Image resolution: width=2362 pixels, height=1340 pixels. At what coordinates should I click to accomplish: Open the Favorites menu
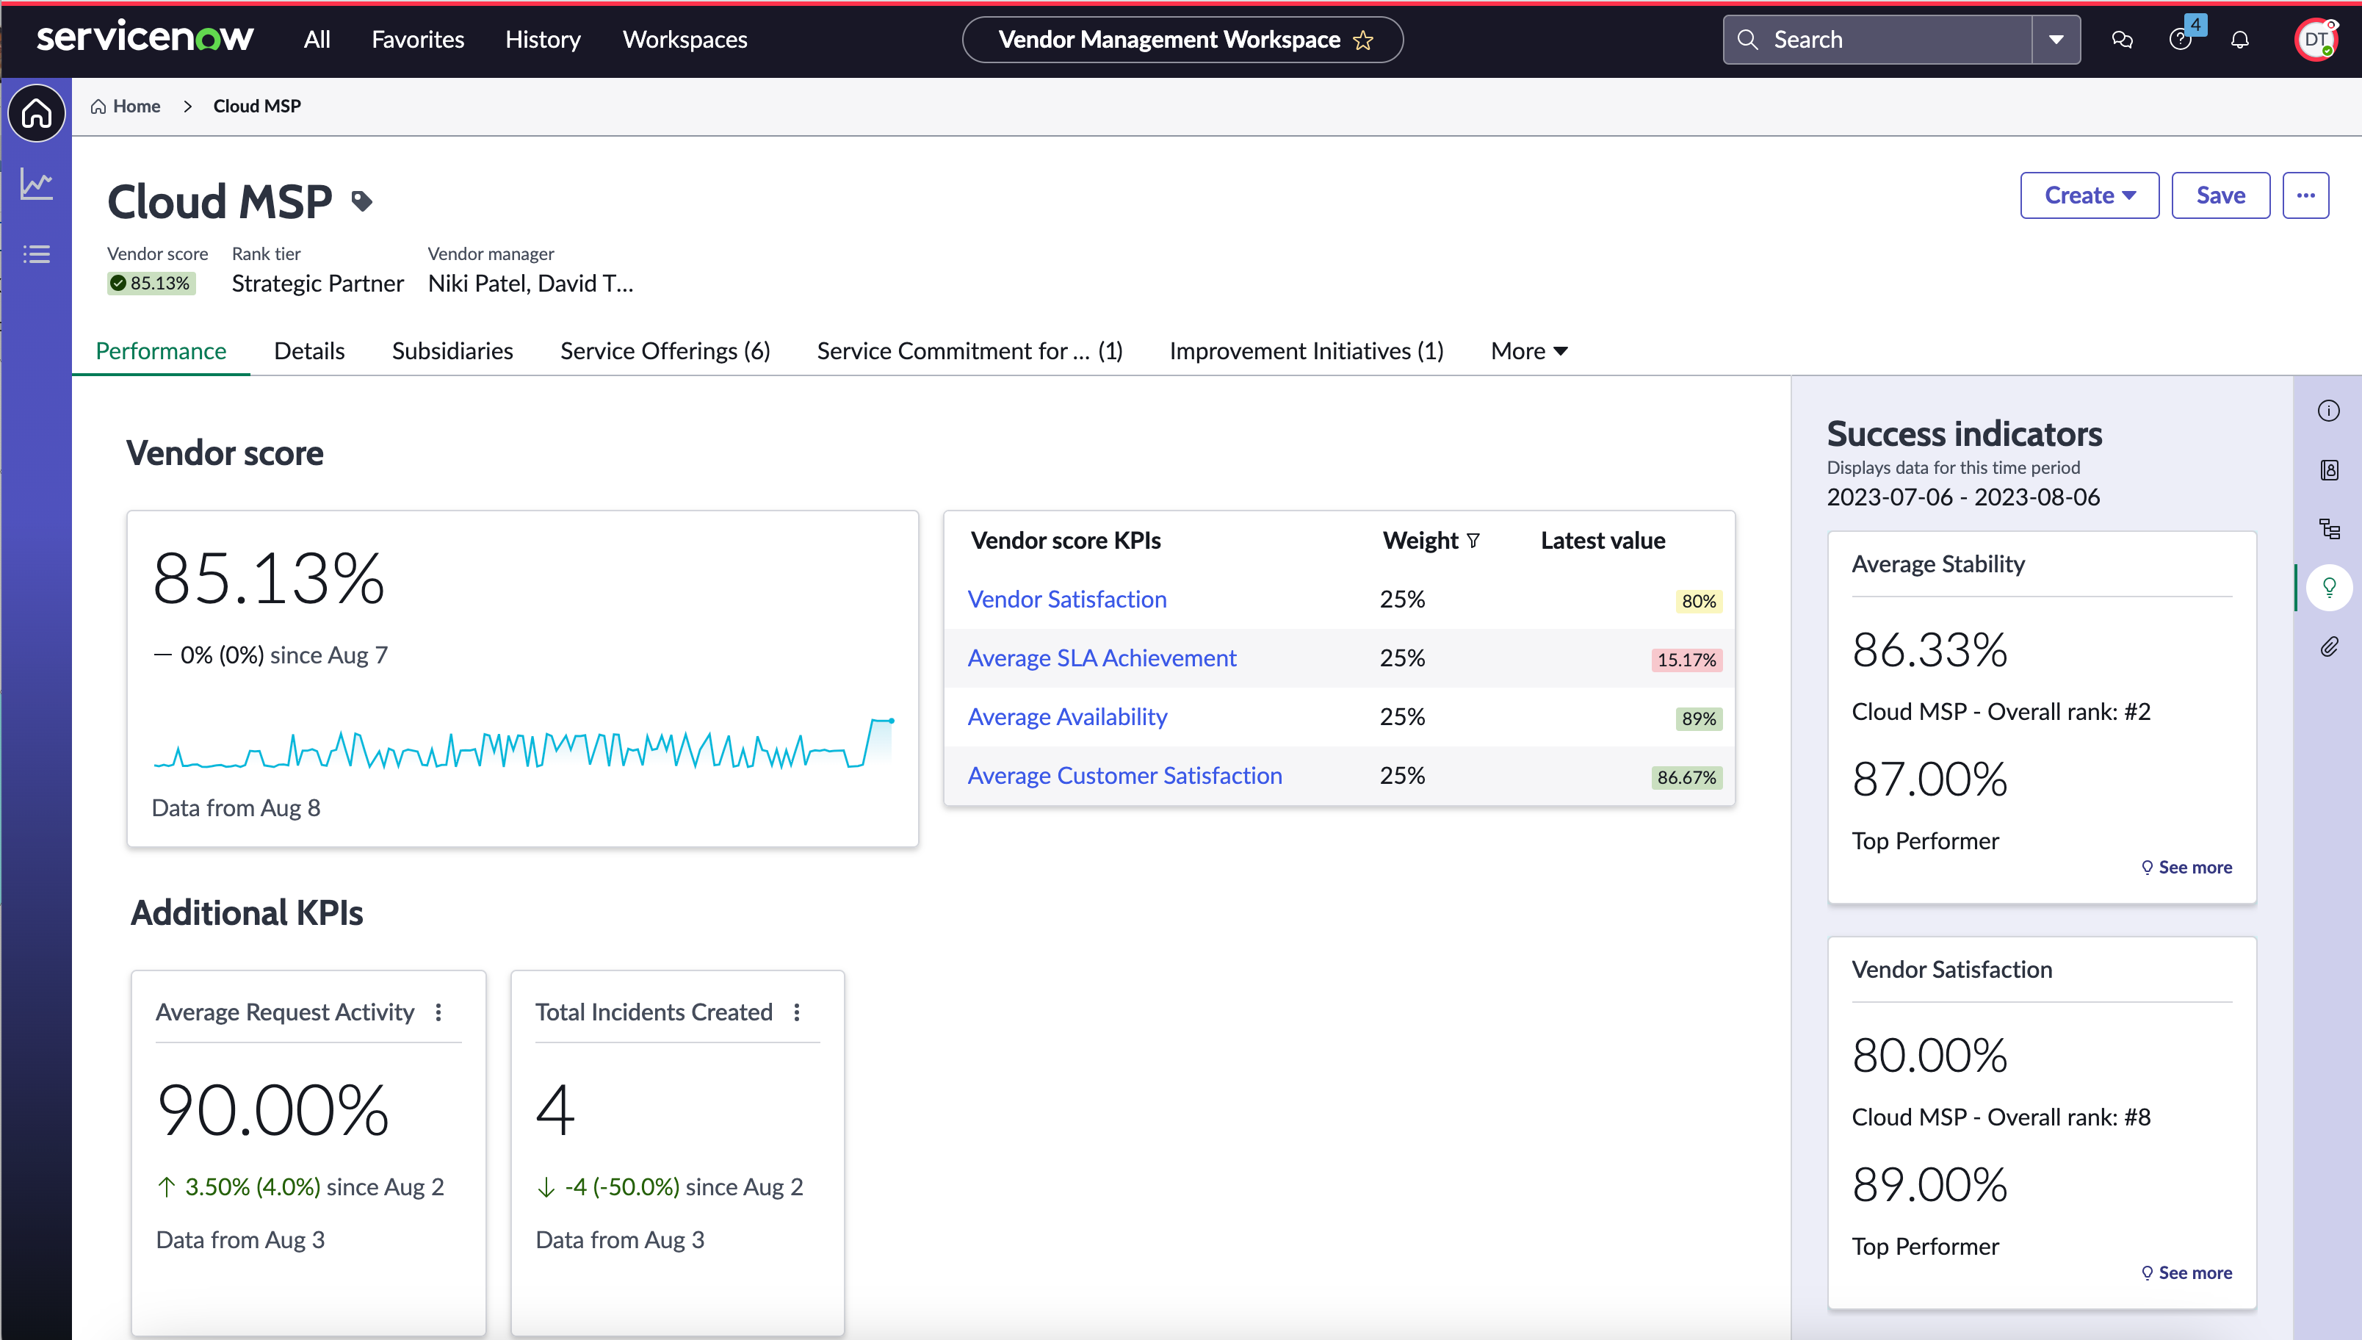pyautogui.click(x=418, y=40)
